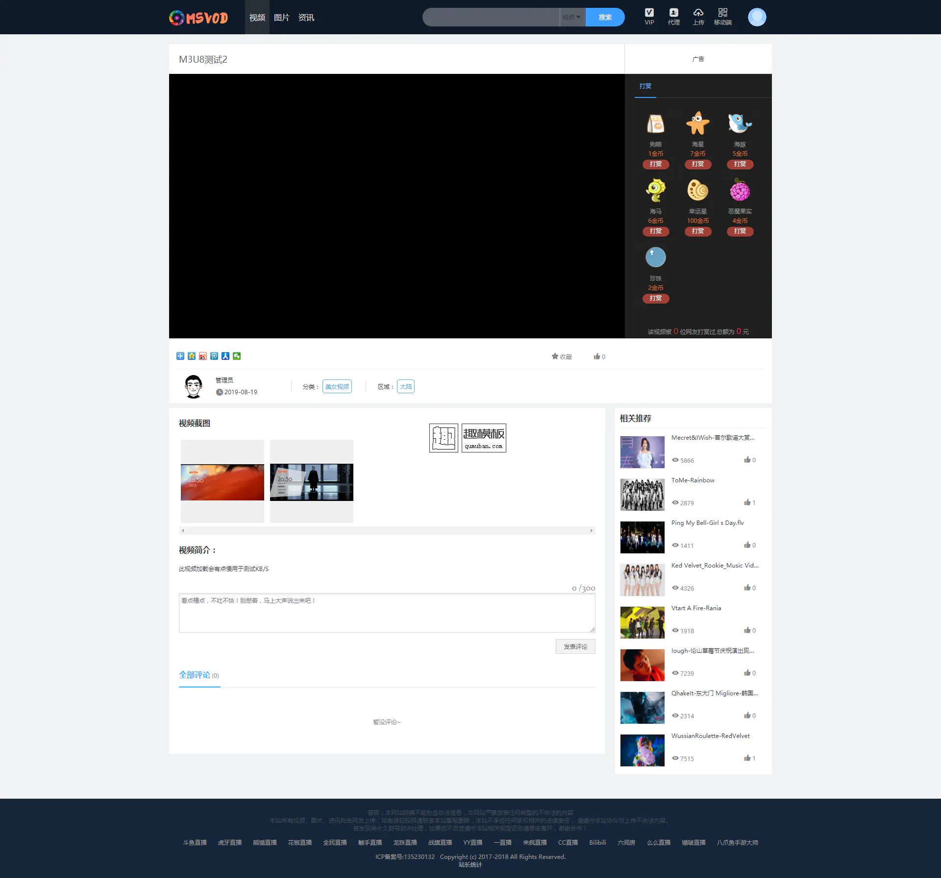Tip the 海星 gift with 打赏 button

coord(697,164)
